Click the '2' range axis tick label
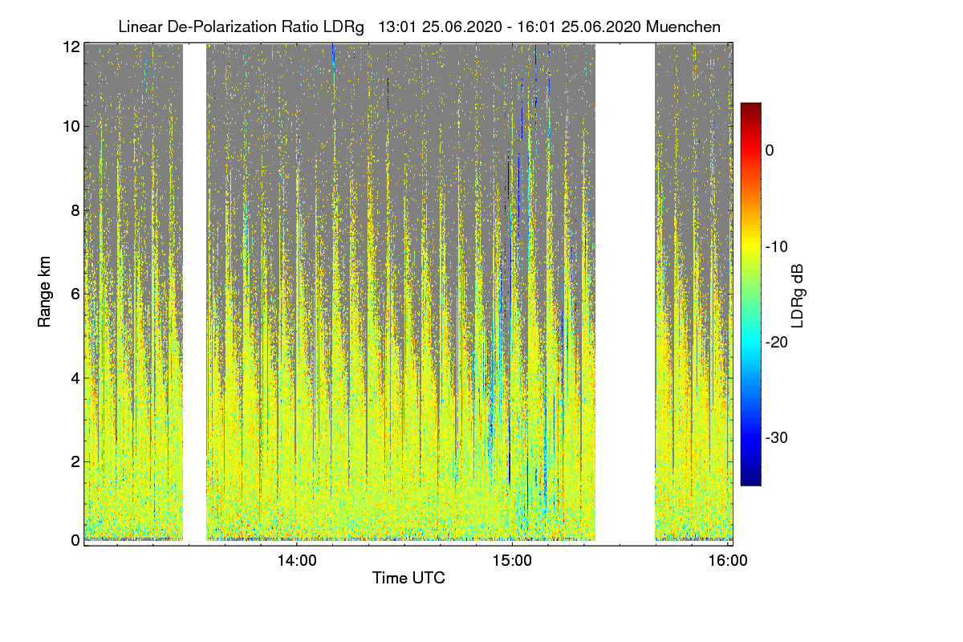Viewport: 963px width, 642px height. [x=75, y=461]
